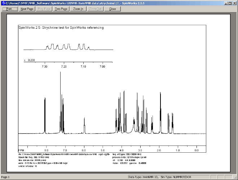
Task: Click the window resize grip in status bar
Action: pos(235,177)
